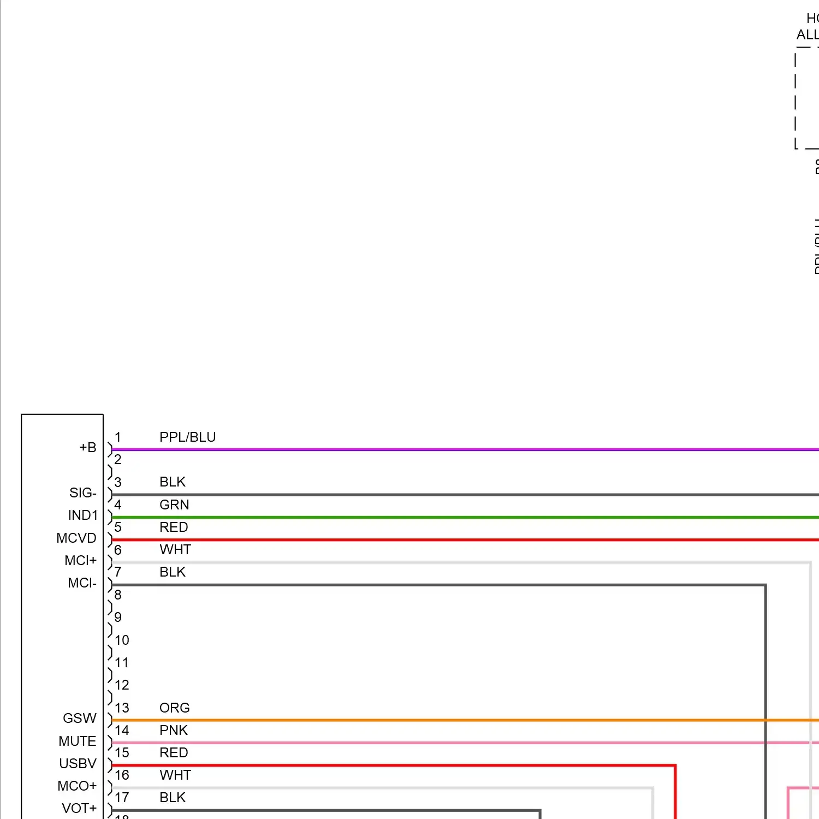Select pin number 10
Image resolution: width=819 pixels, height=819 pixels.
[x=122, y=640]
